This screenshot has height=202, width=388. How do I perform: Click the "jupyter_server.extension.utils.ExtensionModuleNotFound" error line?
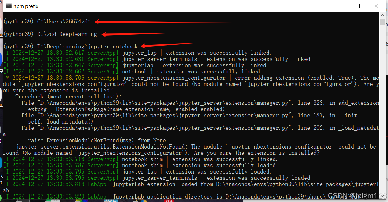pyautogui.click(x=190, y=150)
